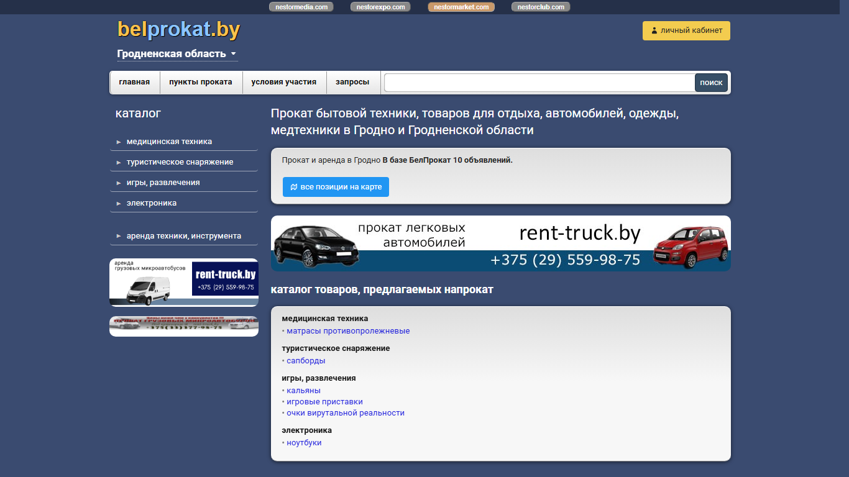
Task: Click the search input field
Action: [x=539, y=83]
